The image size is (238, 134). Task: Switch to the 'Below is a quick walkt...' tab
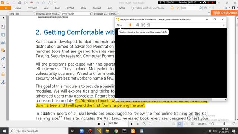click(x=47, y=14)
